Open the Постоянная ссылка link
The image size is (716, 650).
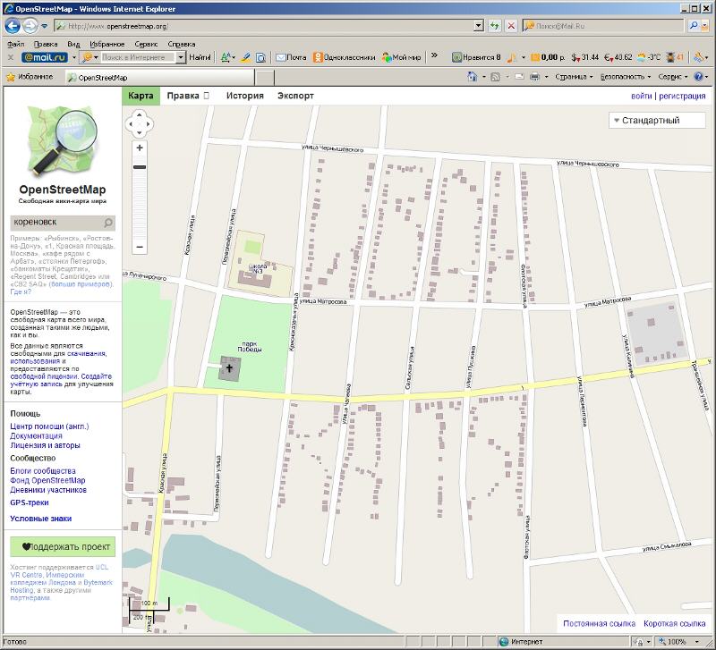click(599, 623)
